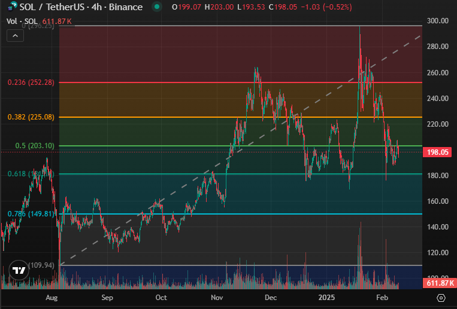Click the 120.00 price scale label
The width and height of the screenshot is (457, 309).
[x=437, y=253]
